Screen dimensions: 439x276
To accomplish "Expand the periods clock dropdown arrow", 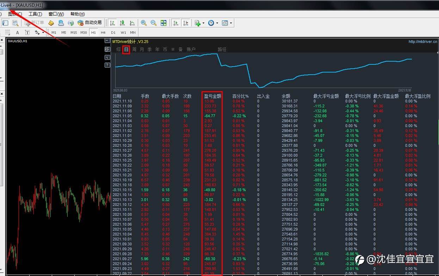I will click(x=217, y=23).
